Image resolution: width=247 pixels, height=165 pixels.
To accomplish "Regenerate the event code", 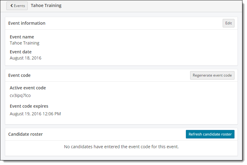I will point(212,75).
